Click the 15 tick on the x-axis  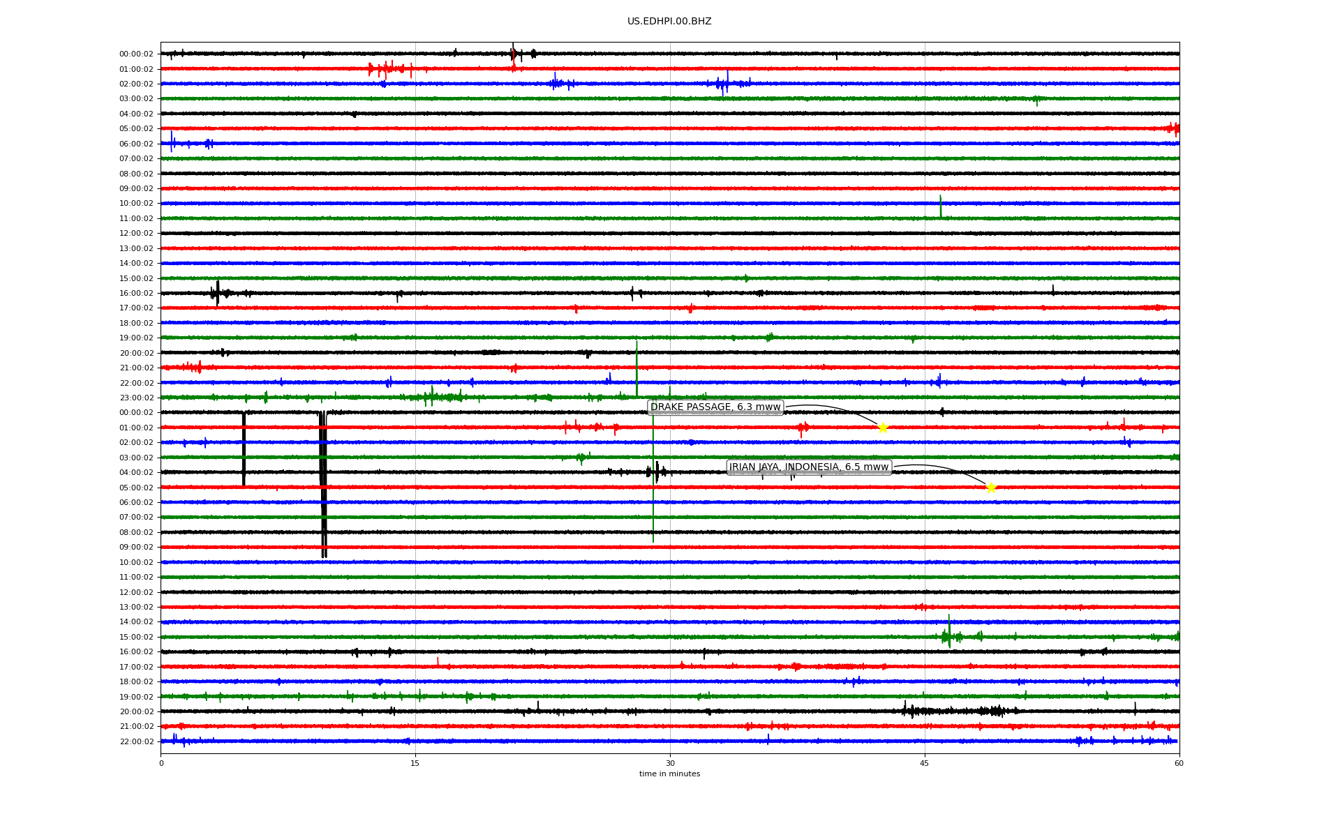tap(415, 763)
